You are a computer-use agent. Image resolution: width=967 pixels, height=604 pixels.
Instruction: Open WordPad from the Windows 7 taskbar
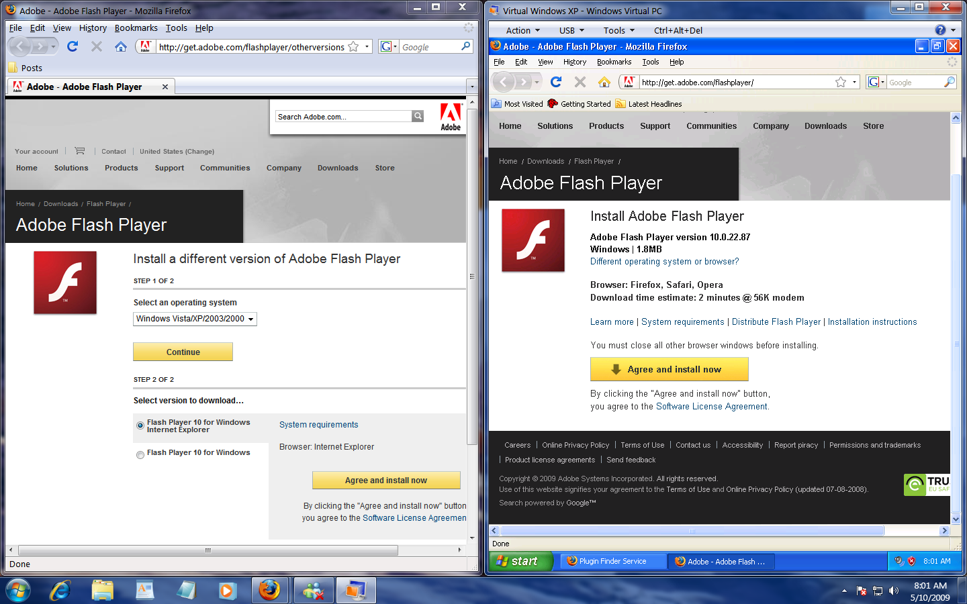[x=144, y=590]
